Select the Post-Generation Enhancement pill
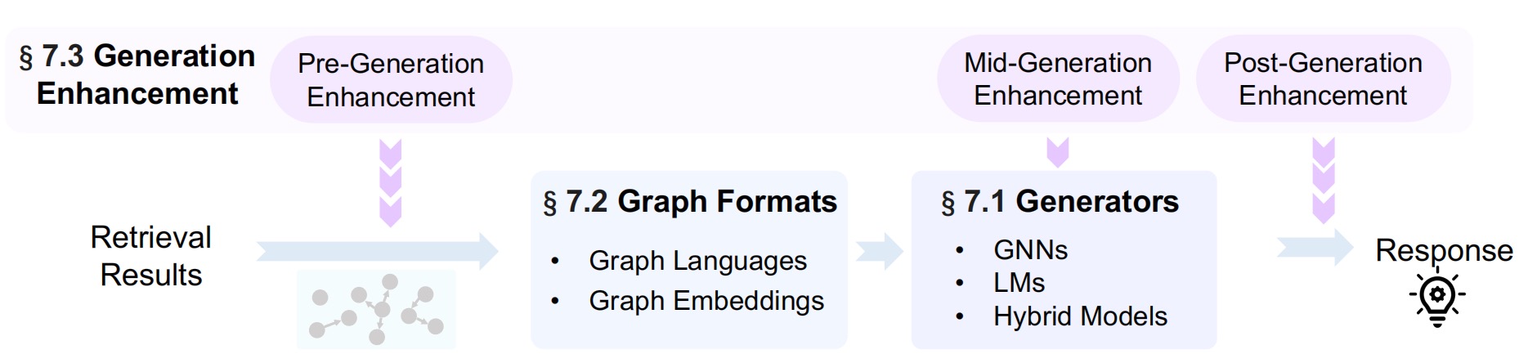 coord(1323,78)
